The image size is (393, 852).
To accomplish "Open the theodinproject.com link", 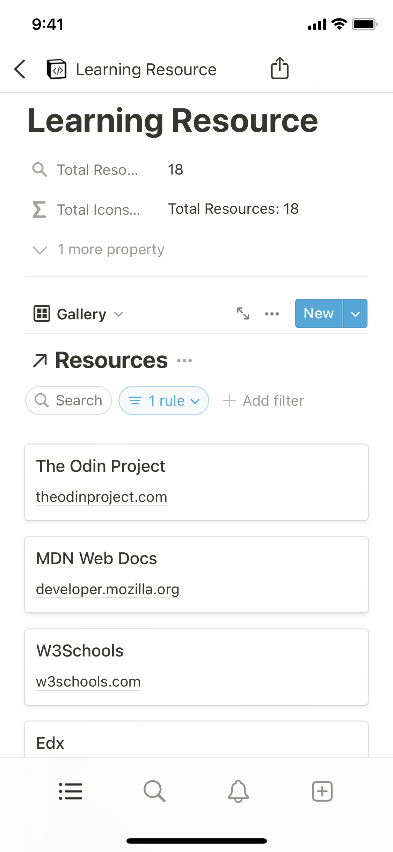I will tap(102, 497).
